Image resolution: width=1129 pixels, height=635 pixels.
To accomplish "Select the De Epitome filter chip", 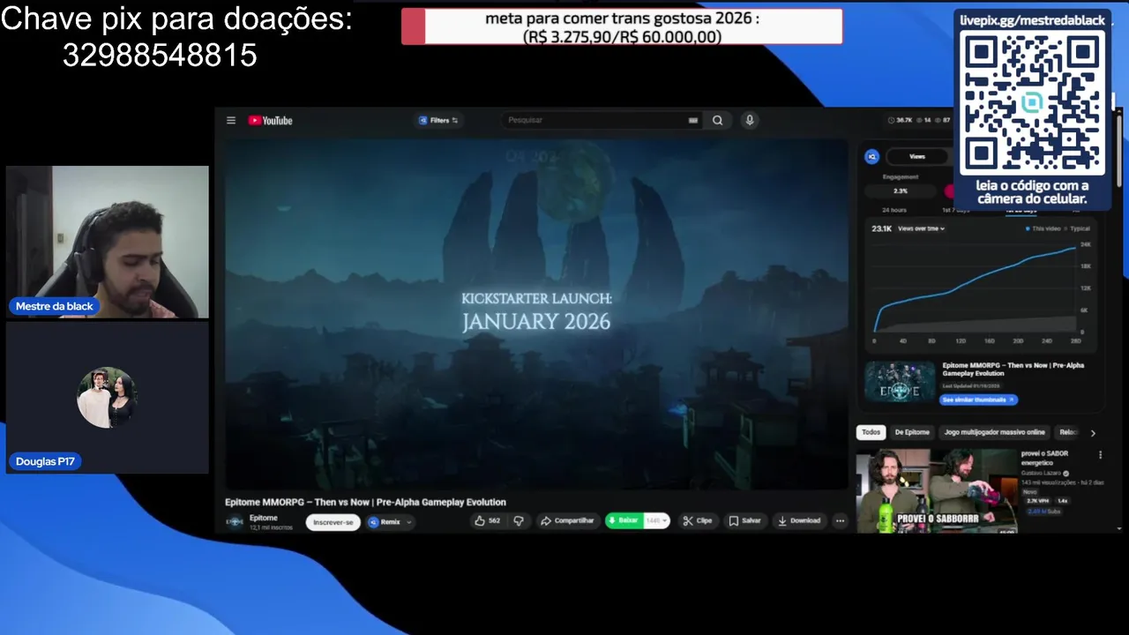I will 912,432.
